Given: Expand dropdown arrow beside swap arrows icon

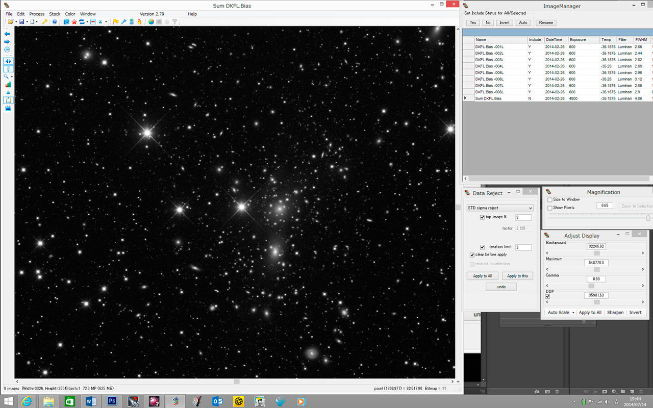Looking at the screenshot, I should tap(87, 22).
